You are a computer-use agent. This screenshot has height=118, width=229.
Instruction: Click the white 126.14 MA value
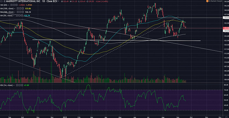pos(28,12)
